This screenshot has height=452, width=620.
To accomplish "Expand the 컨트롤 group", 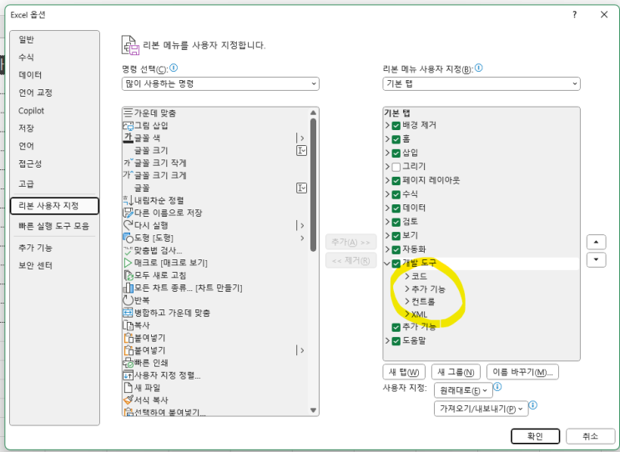I will (x=407, y=301).
